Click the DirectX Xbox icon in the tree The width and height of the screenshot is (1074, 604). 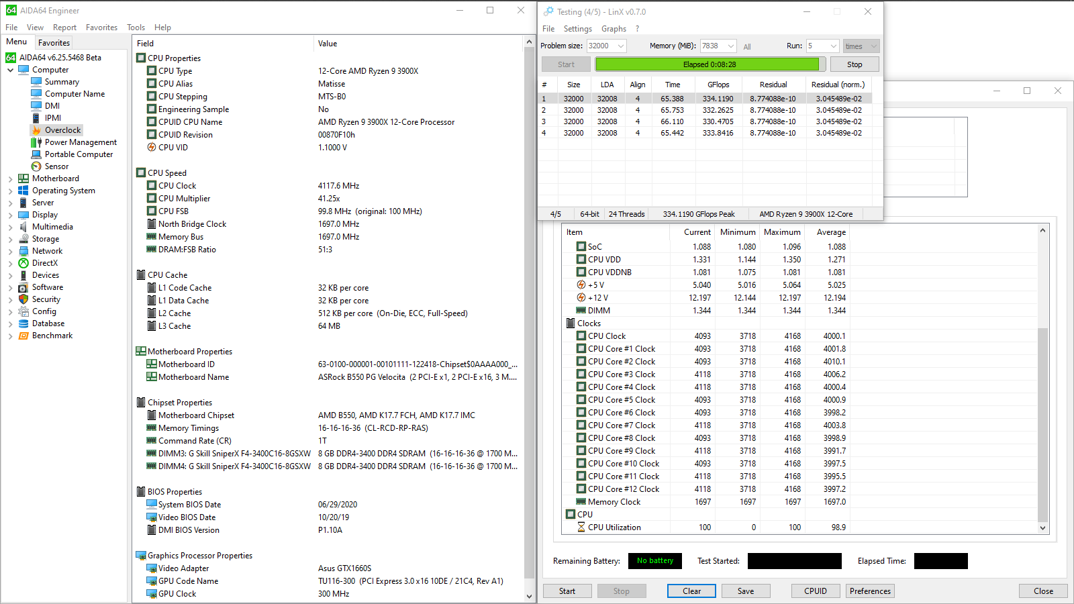23,263
